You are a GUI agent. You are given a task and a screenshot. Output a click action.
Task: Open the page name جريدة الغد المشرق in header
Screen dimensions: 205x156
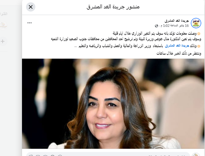tap(177, 21)
